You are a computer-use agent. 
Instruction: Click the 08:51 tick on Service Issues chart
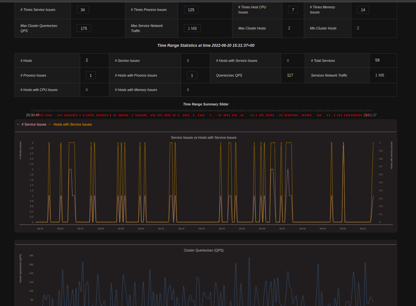[x=363, y=229]
